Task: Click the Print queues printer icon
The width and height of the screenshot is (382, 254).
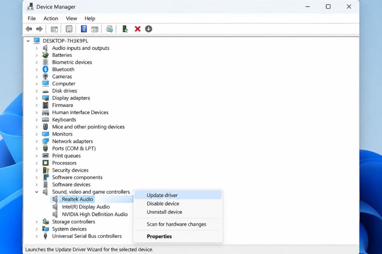Action: (x=45, y=156)
